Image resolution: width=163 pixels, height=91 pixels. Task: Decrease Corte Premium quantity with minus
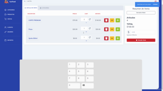pyautogui.click(x=112, y=20)
